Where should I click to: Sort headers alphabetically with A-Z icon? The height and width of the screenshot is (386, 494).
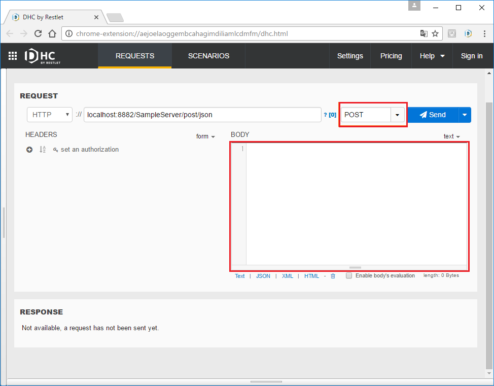(x=43, y=149)
